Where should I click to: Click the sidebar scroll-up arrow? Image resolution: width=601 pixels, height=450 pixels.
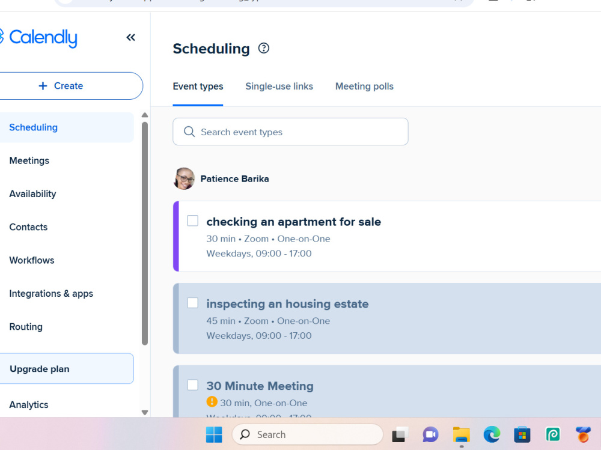pyautogui.click(x=144, y=115)
